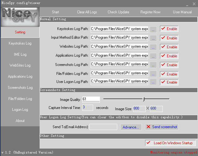Click the 'Monitoring engine stopped' status text
This screenshot has height=156, width=198.
174,152
